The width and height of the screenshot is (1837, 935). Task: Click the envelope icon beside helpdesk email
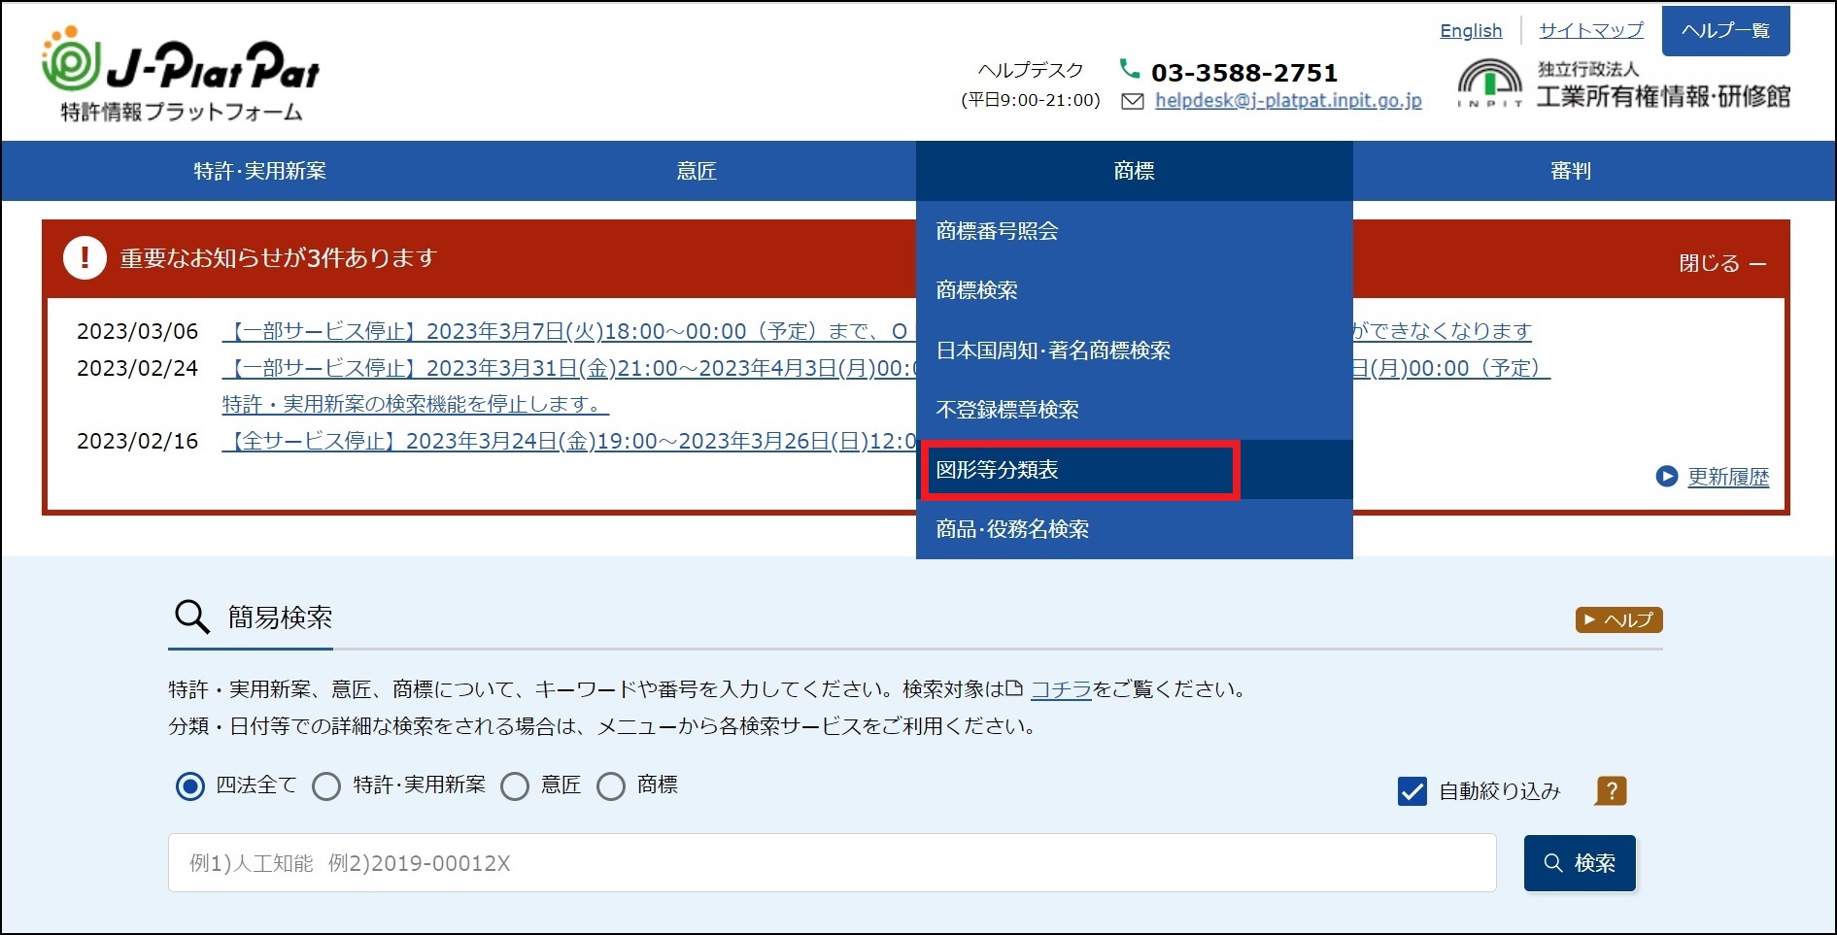click(1132, 101)
